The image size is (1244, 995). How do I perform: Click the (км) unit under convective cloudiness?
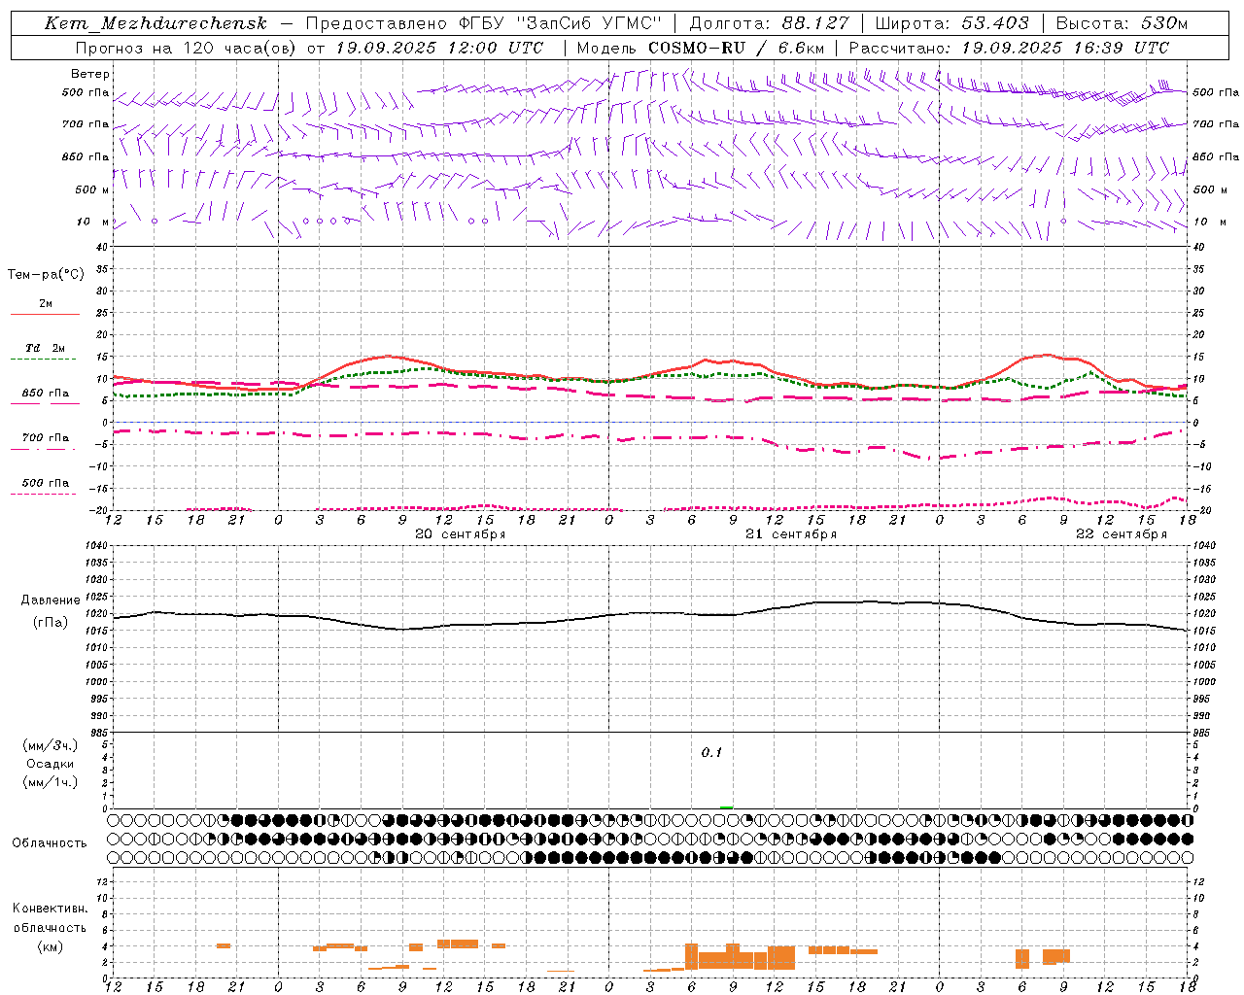(x=50, y=946)
